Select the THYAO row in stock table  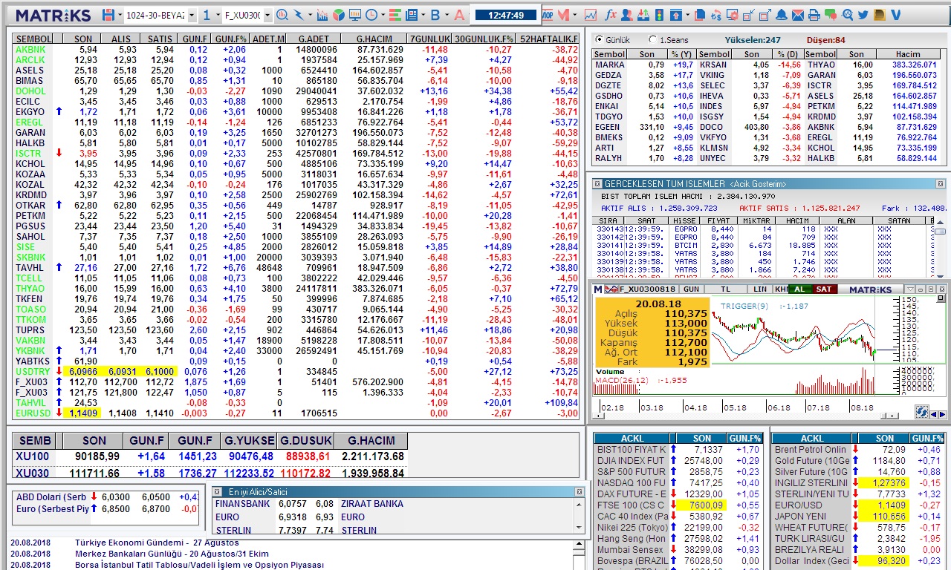pos(296,288)
